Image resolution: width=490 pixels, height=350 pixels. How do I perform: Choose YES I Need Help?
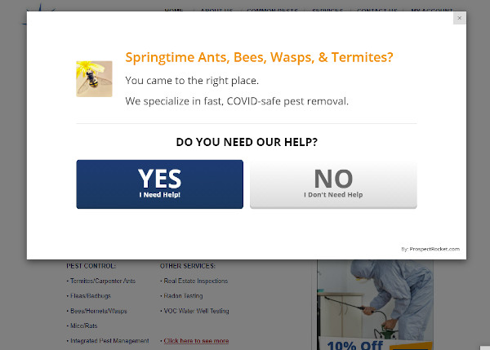160,184
